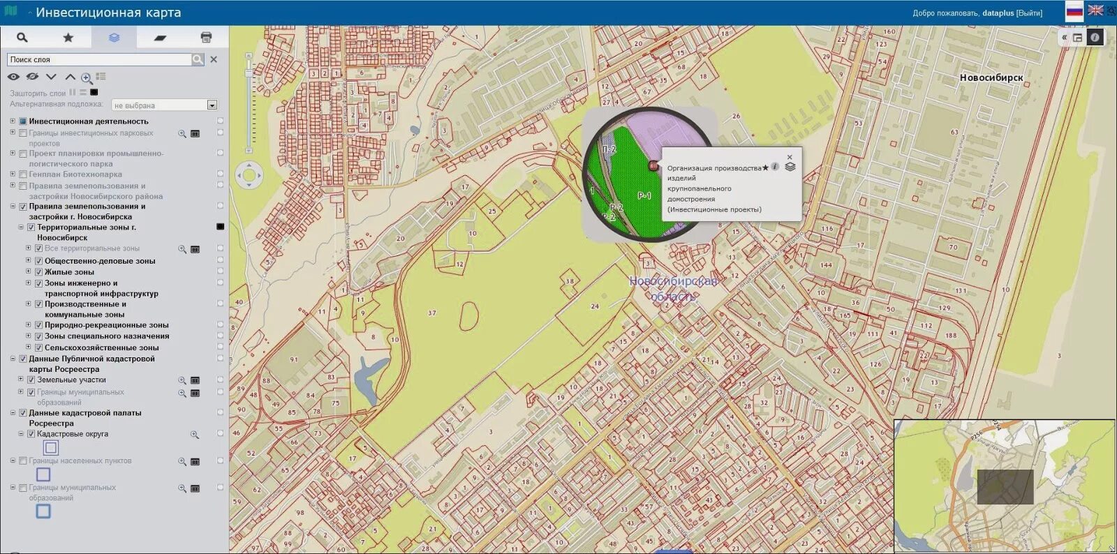
Task: Uncheck Общественно-деловые зоны layer
Action: [x=39, y=261]
